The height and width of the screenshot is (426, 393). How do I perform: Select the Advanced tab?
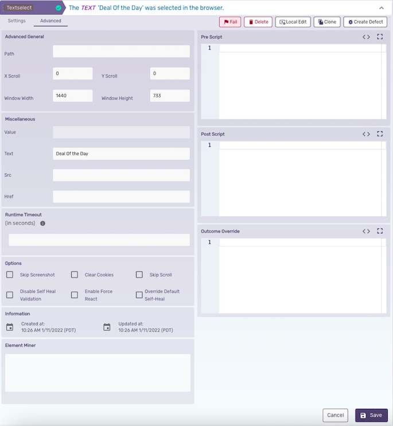click(50, 21)
